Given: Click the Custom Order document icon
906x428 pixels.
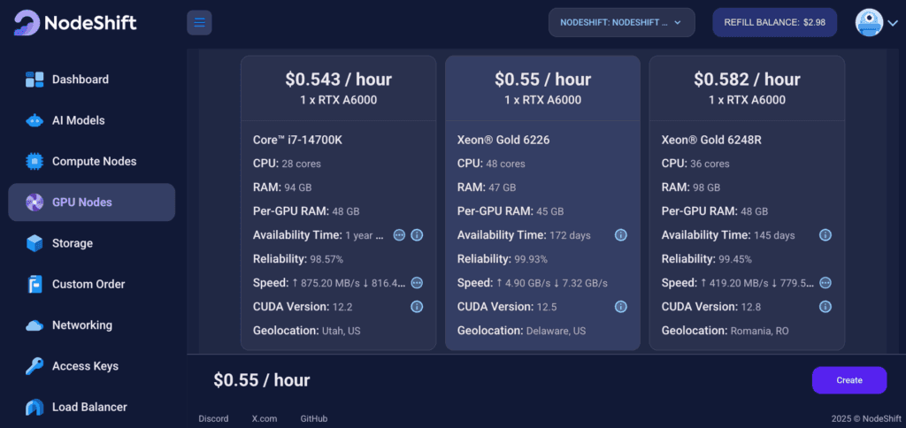Looking at the screenshot, I should click(x=35, y=284).
